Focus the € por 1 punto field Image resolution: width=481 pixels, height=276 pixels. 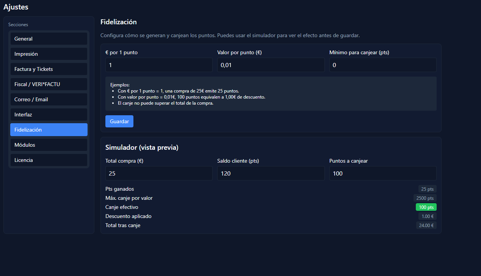(159, 65)
